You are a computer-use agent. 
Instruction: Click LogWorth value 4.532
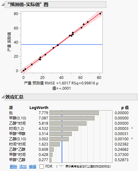[43, 129]
